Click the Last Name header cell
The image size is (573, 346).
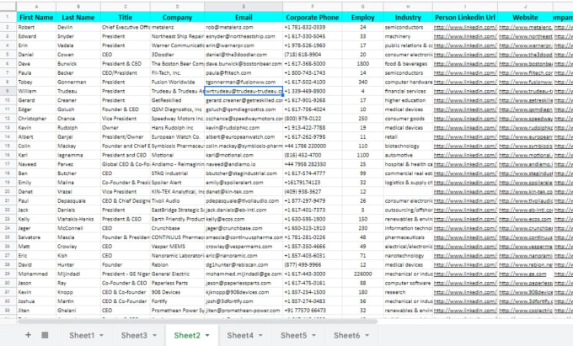[x=78, y=17]
